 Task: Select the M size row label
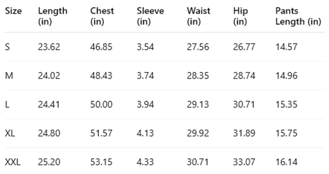9,76
